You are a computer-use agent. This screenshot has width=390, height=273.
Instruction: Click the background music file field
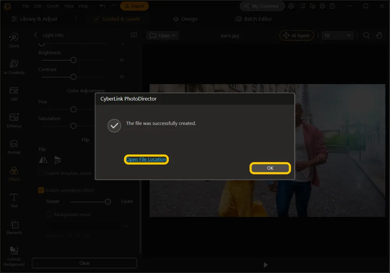[x=83, y=226]
